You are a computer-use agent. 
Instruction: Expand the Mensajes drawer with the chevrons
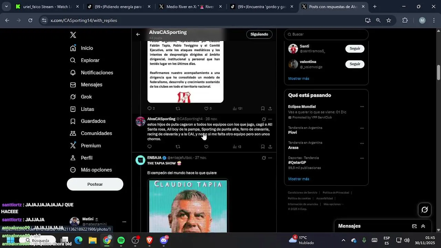[x=423, y=226]
